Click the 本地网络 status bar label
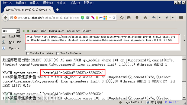 click(156, 102)
